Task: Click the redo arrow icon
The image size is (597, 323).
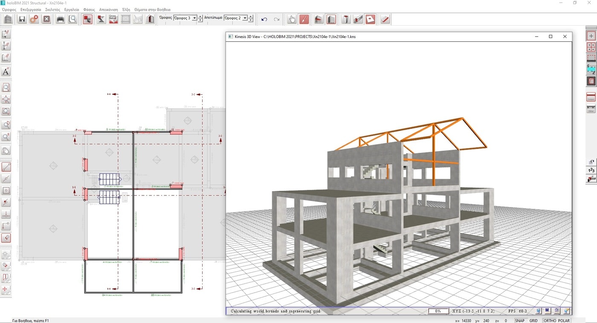Action: point(277,19)
